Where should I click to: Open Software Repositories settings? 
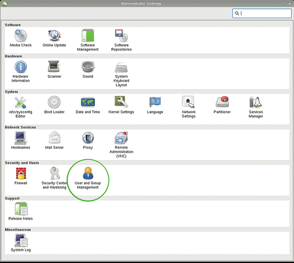[x=122, y=40]
